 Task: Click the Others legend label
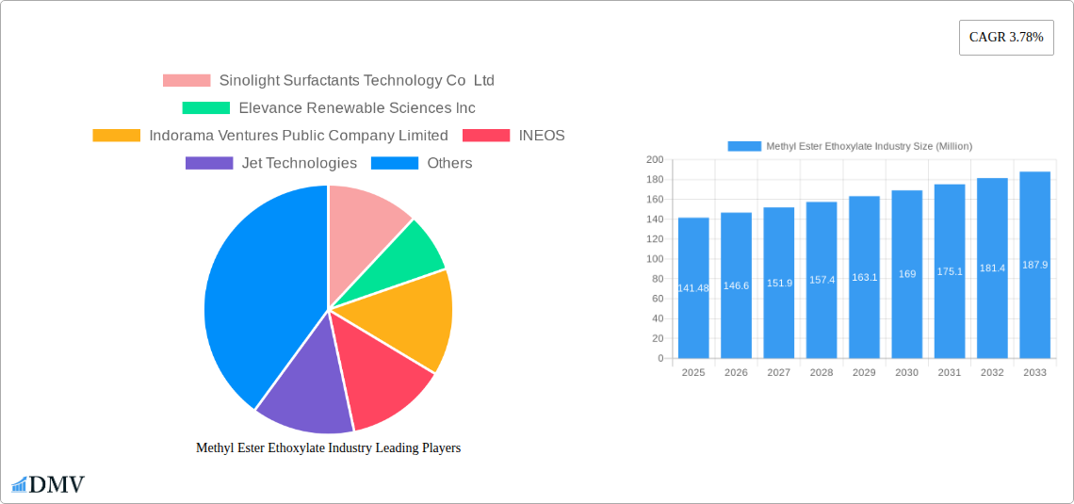(450, 163)
